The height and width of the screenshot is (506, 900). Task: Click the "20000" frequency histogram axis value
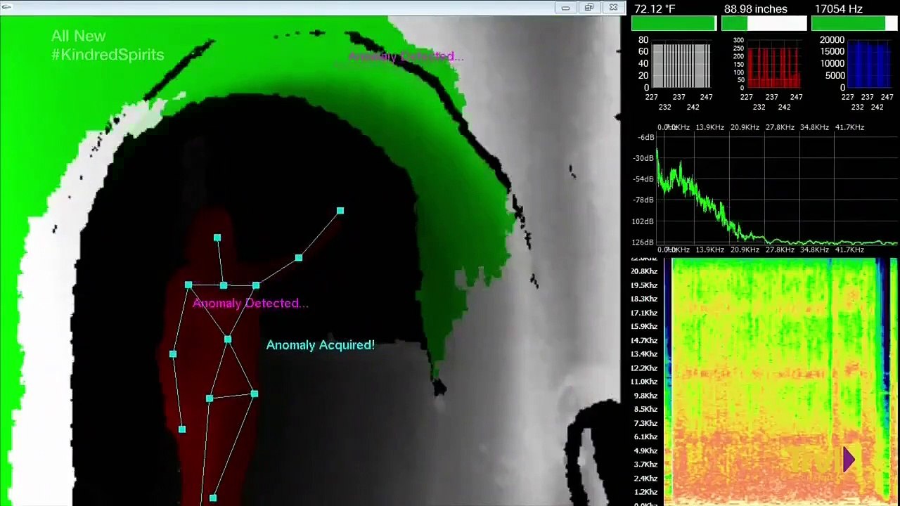pos(832,40)
